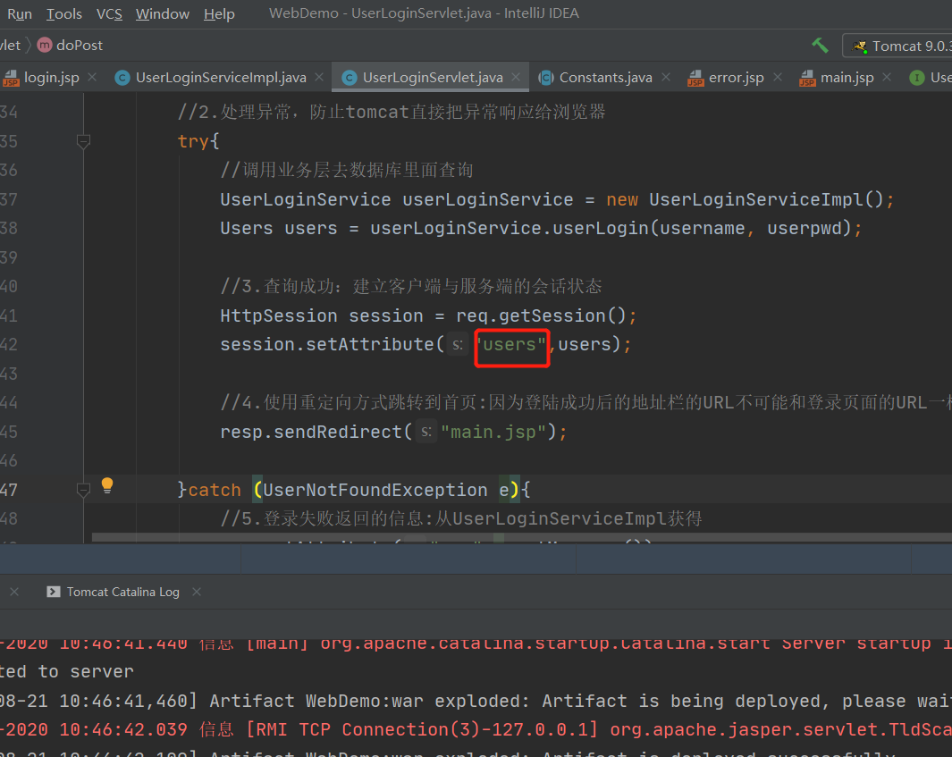The height and width of the screenshot is (757, 952).
Task: Open the VCS menu
Action: coord(109,13)
